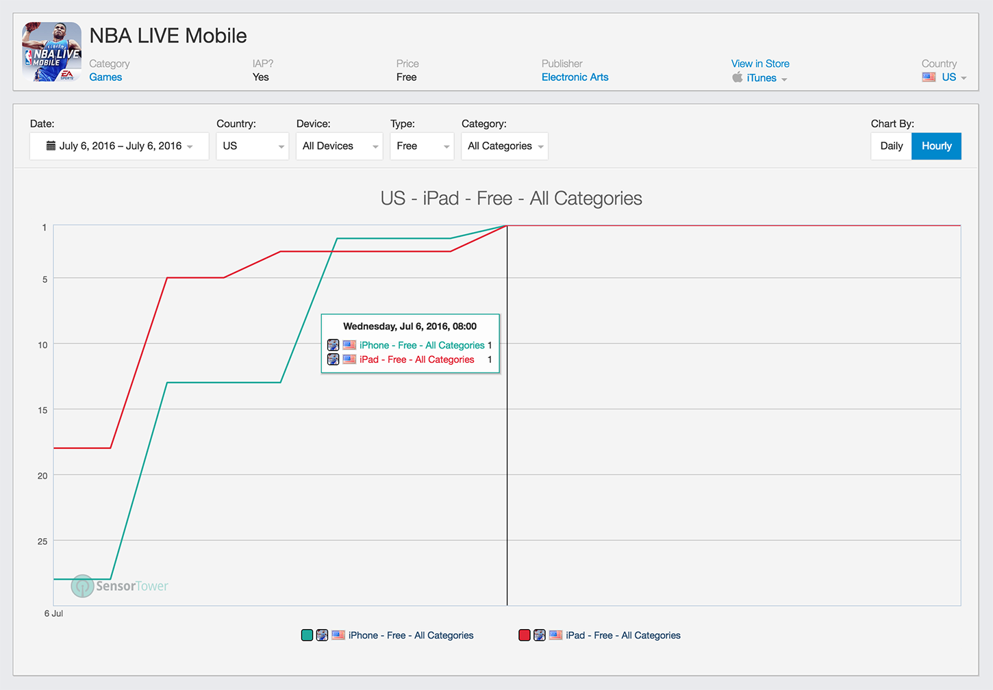This screenshot has height=690, width=993.
Task: Click the Price value Free in header
Action: [x=406, y=77]
